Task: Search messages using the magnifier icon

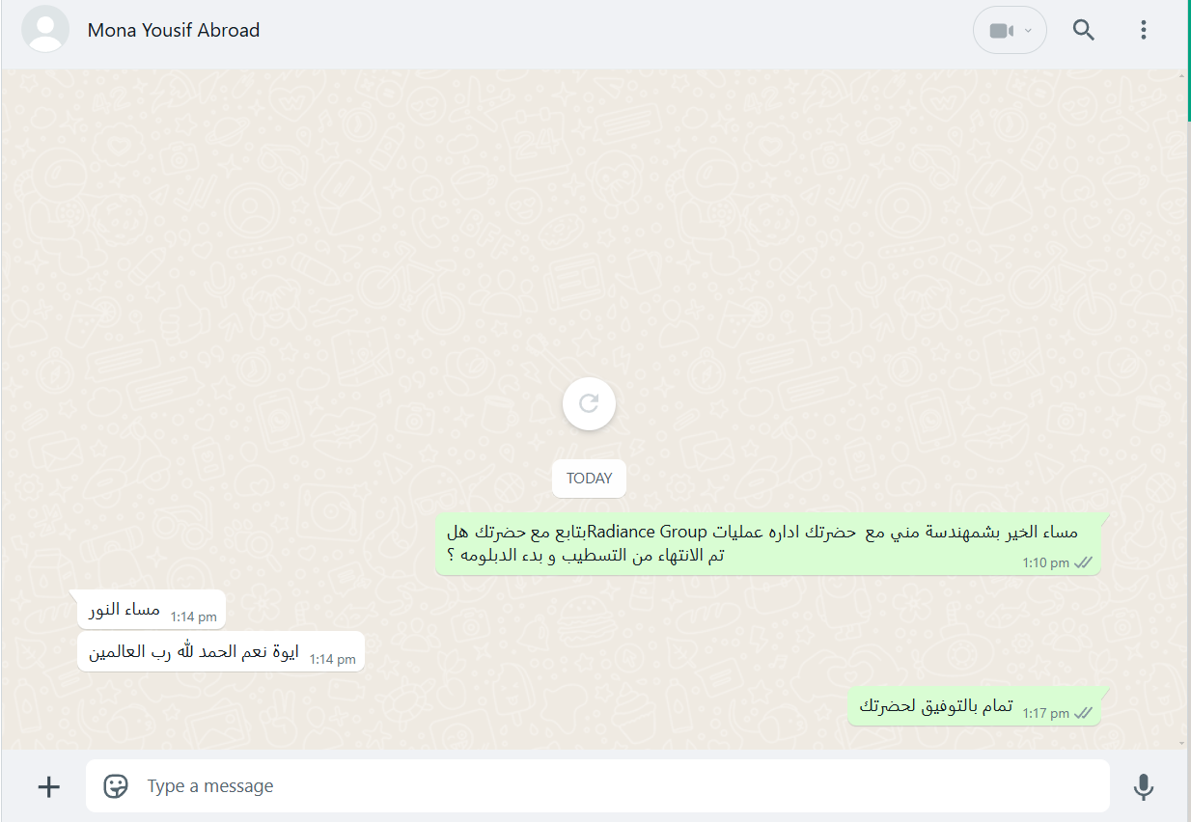Action: click(1084, 30)
